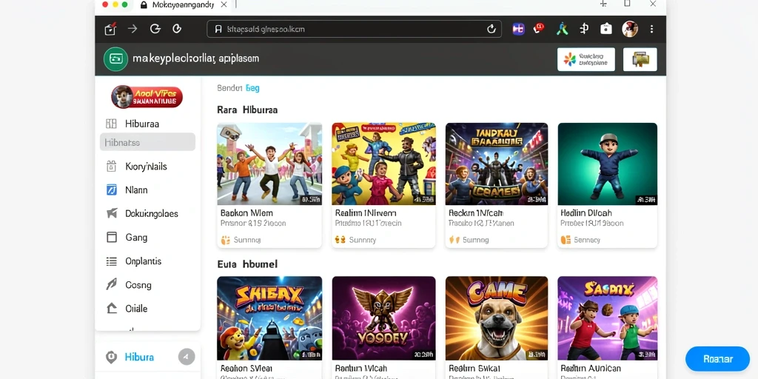The height and width of the screenshot is (379, 758).
Task: Click the Oiidle home icon
Action: [x=111, y=309]
